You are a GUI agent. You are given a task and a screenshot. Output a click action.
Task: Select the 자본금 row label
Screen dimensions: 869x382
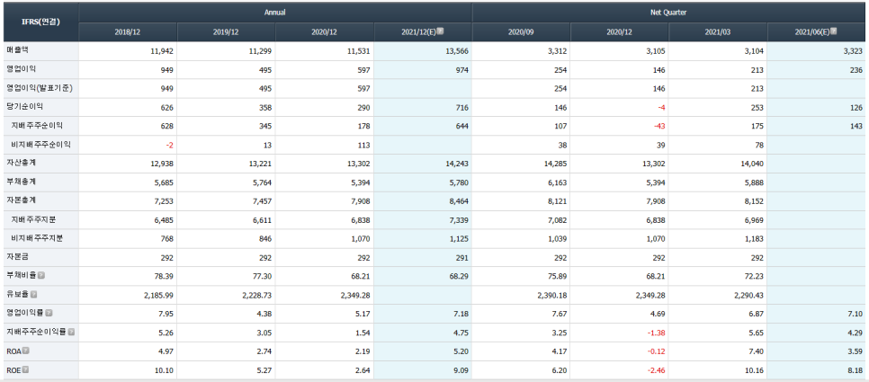point(17,257)
